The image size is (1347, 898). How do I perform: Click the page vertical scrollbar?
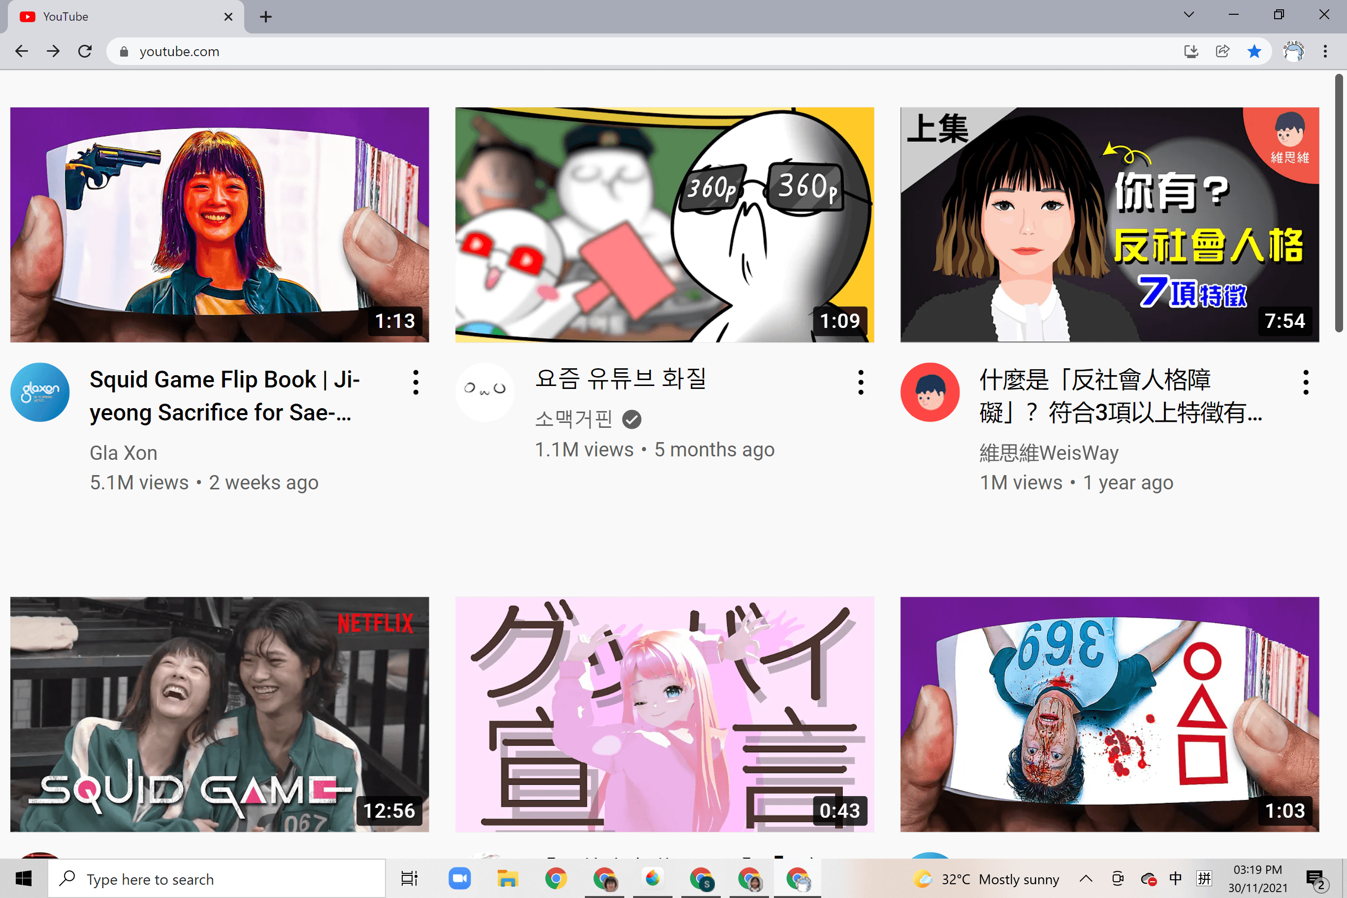point(1339,203)
